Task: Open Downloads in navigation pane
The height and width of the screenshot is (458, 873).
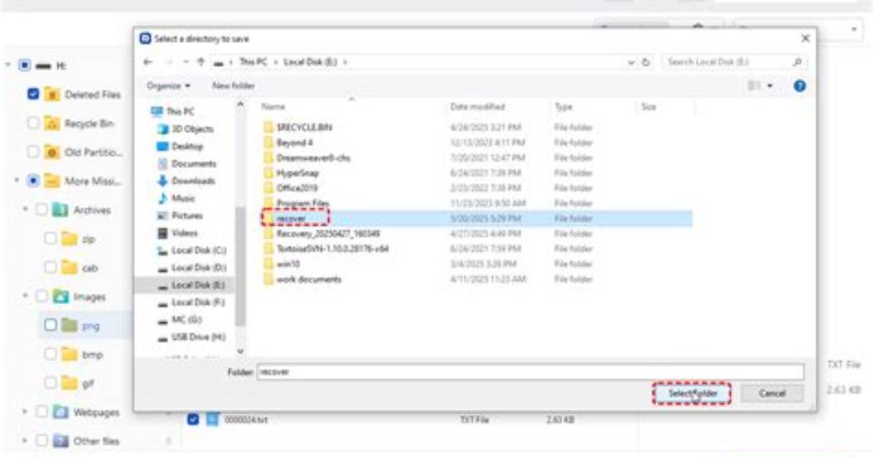Action: pos(187,181)
